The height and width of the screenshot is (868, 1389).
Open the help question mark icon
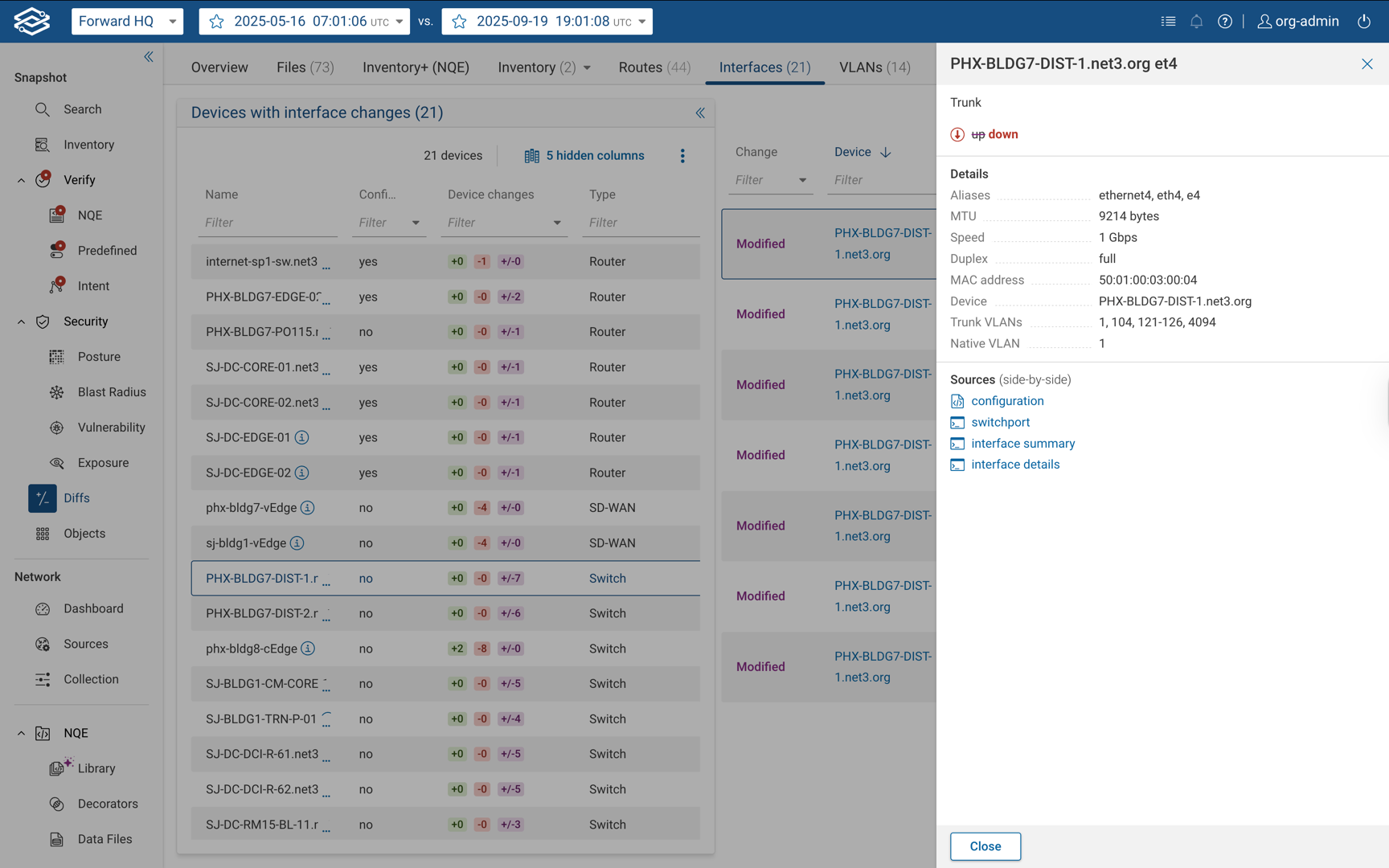tap(1224, 22)
